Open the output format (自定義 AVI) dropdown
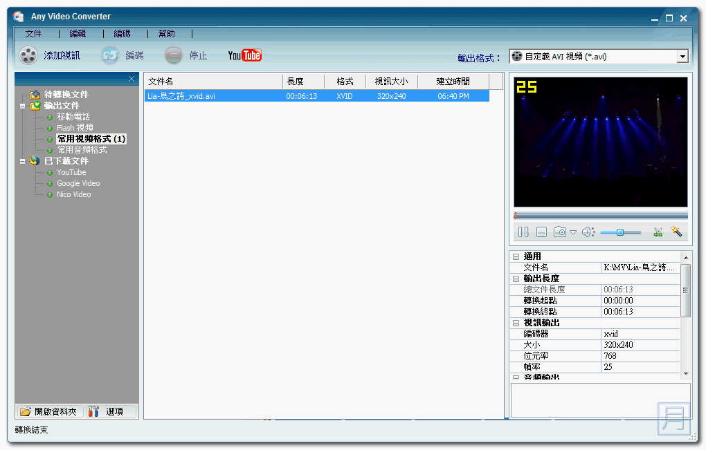Image resolution: width=706 pixels, height=450 pixels. (x=682, y=55)
